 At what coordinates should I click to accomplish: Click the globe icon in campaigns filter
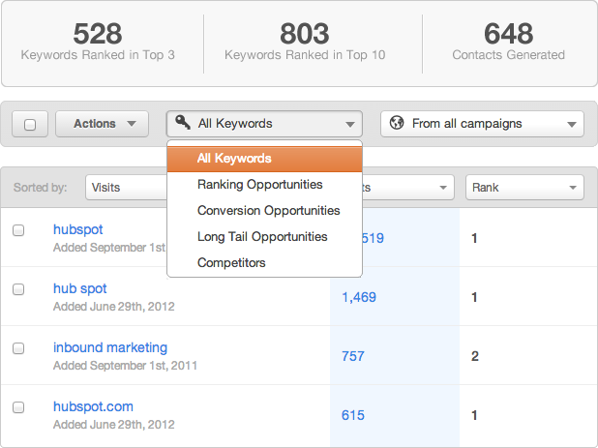pos(397,123)
